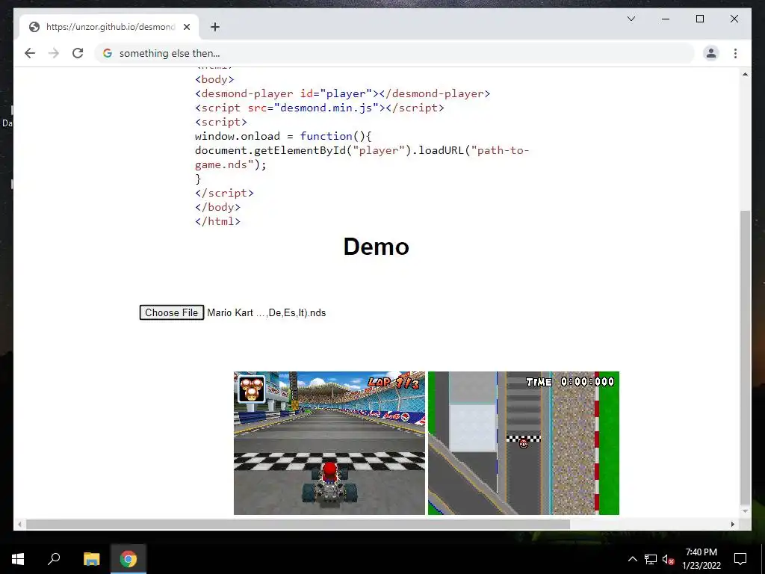This screenshot has height=574, width=765.
Task: Click the scroll up arrow
Action: [745, 74]
